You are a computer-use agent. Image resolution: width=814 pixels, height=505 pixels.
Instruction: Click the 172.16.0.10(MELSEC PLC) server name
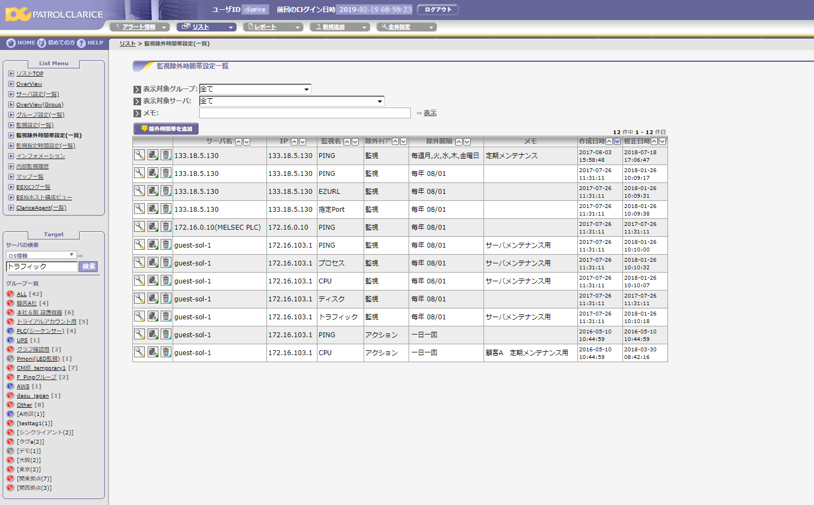pyautogui.click(x=218, y=228)
